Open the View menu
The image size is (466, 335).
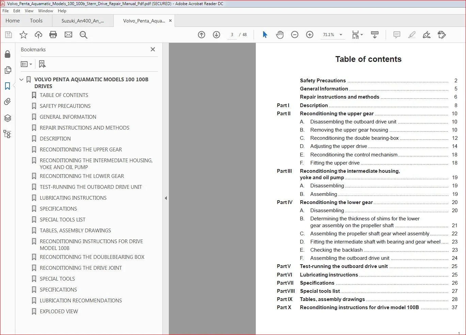29,11
